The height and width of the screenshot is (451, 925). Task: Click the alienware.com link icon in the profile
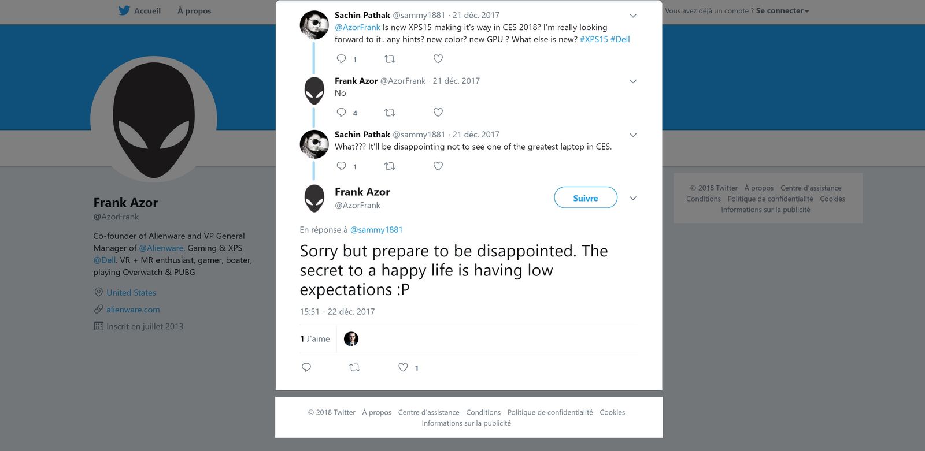click(x=99, y=310)
